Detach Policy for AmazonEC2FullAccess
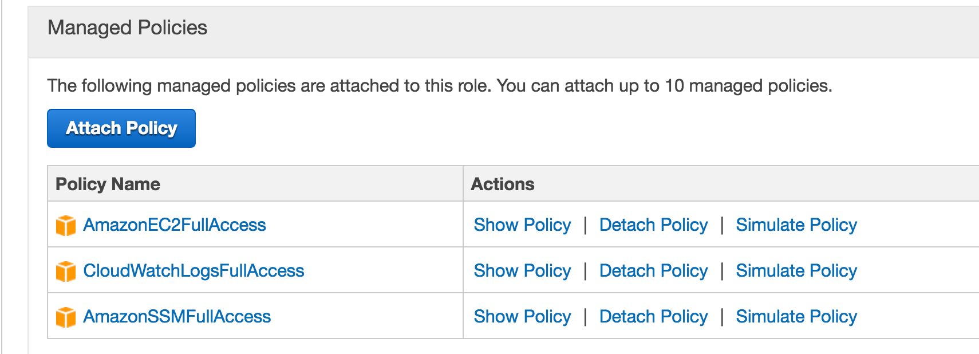The image size is (979, 354). (x=653, y=225)
